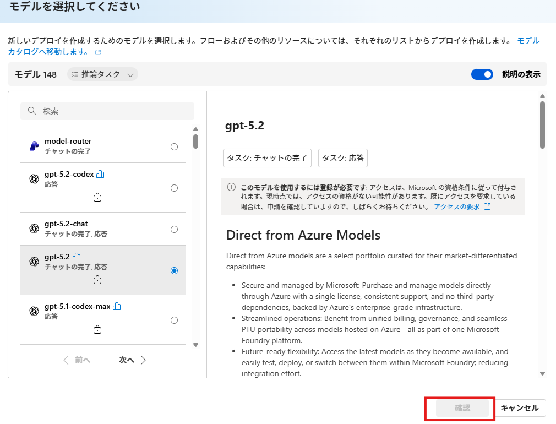Click the 検索 model search field
Image resolution: width=556 pixels, height=424 pixels.
[107, 111]
